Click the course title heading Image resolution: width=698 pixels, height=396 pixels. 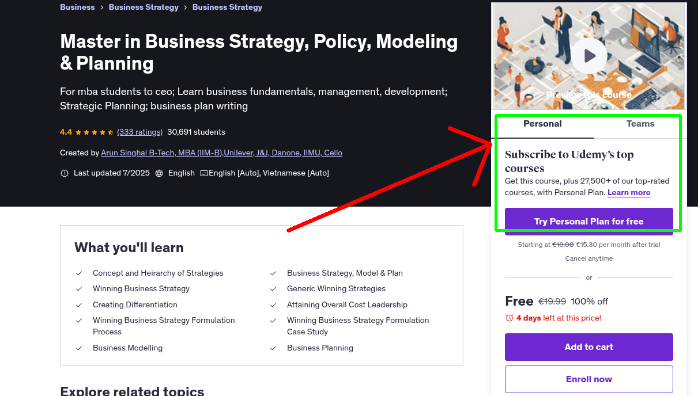point(259,52)
